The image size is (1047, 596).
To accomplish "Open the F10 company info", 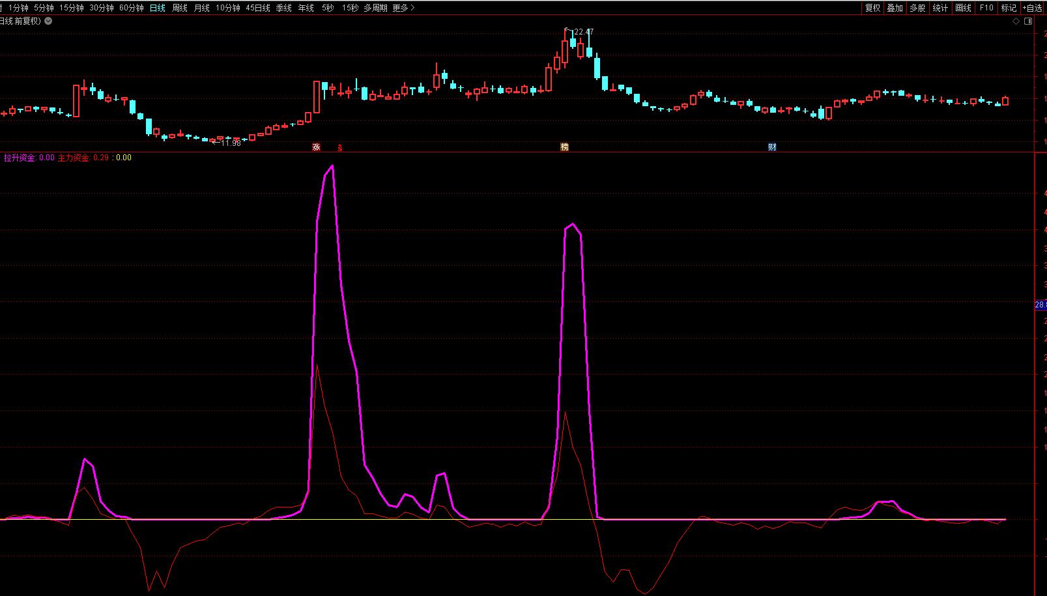I will coord(986,8).
